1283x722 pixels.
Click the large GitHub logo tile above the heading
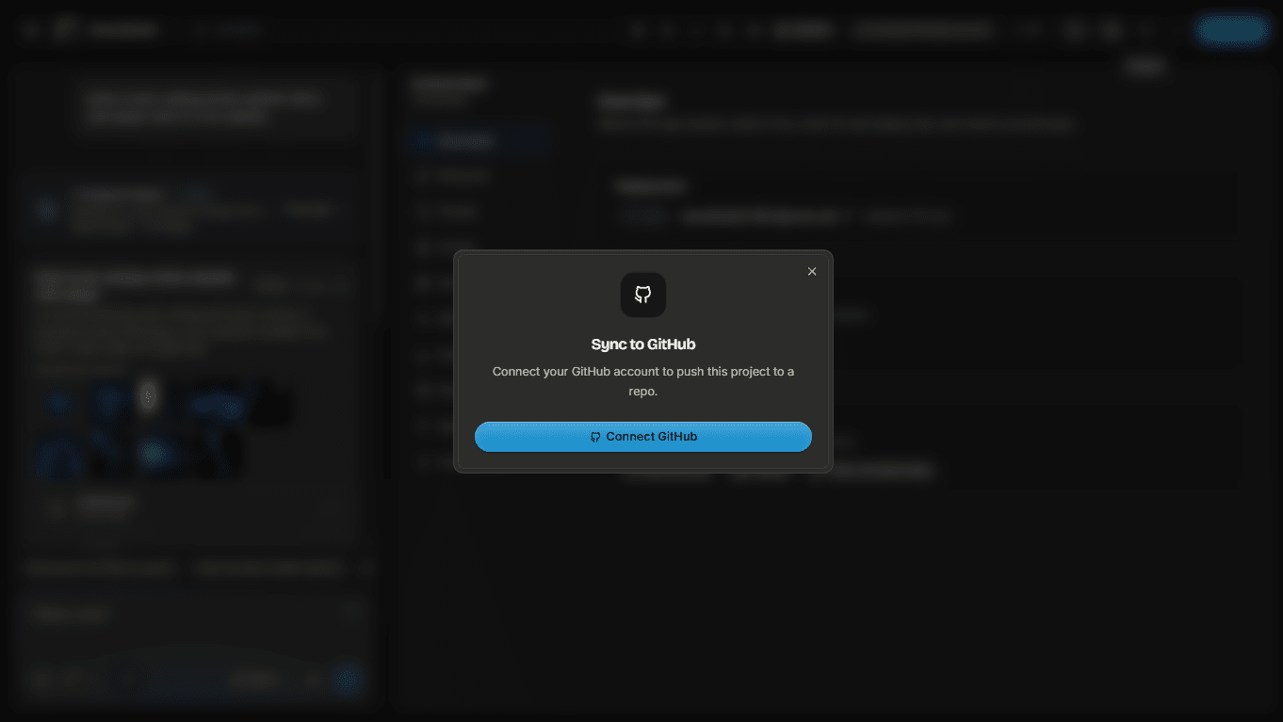click(643, 295)
